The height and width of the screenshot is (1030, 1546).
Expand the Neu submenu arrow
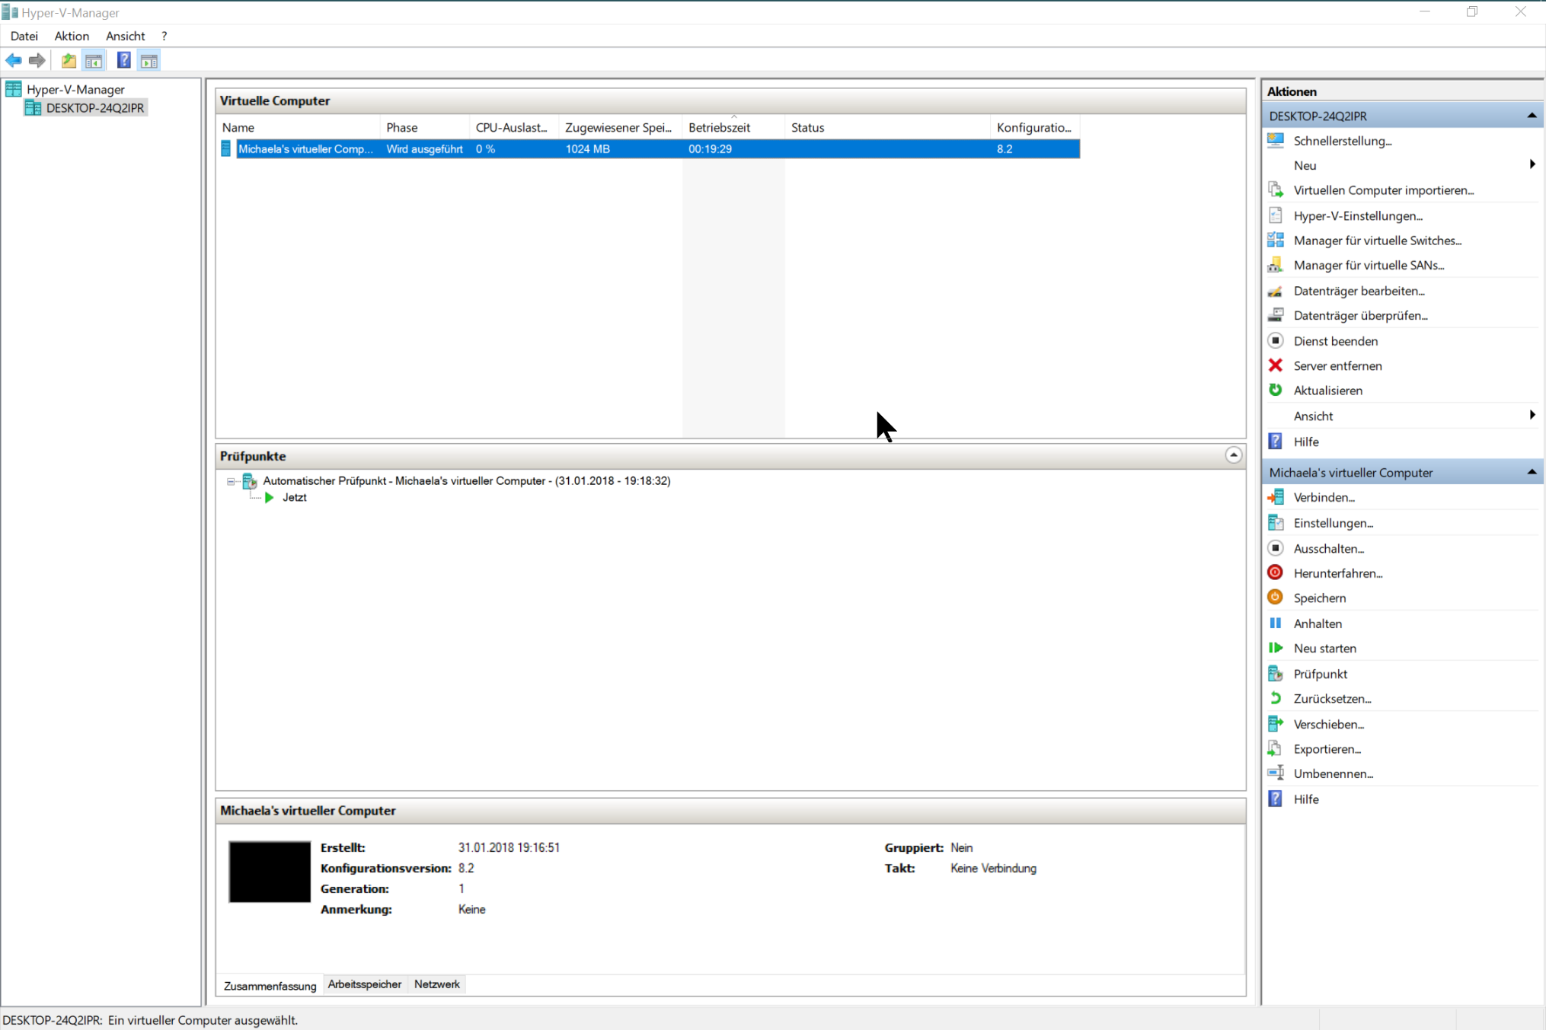point(1532,164)
